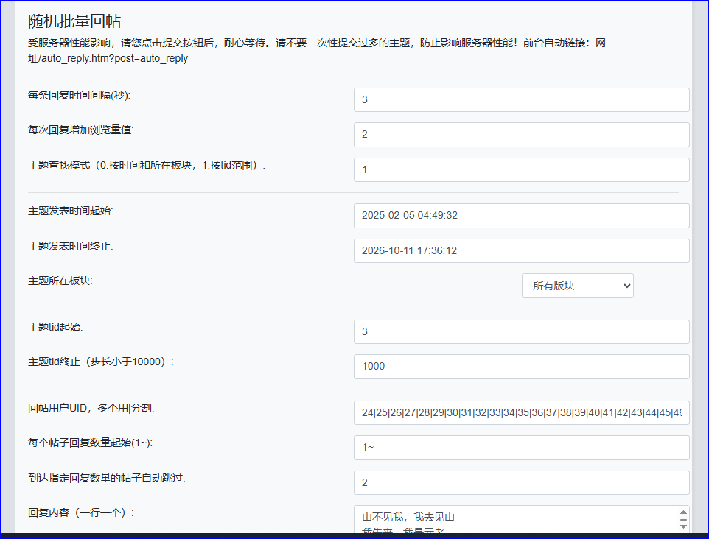Click the 每条回复时间间隔(秒) input field

coord(521,99)
